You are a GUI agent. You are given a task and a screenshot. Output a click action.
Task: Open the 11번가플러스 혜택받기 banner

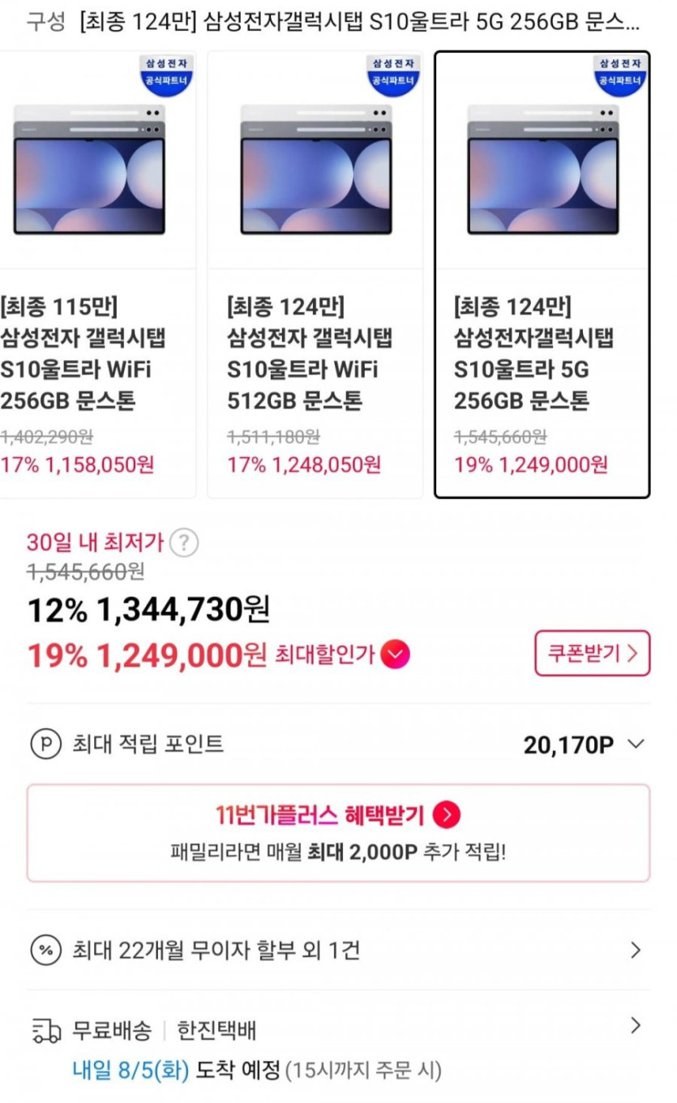(338, 832)
